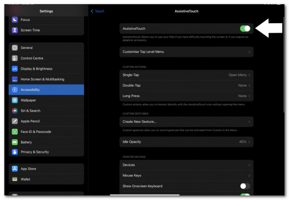Tap the Single-Tap label
The height and width of the screenshot is (200, 289).
pos(131,75)
